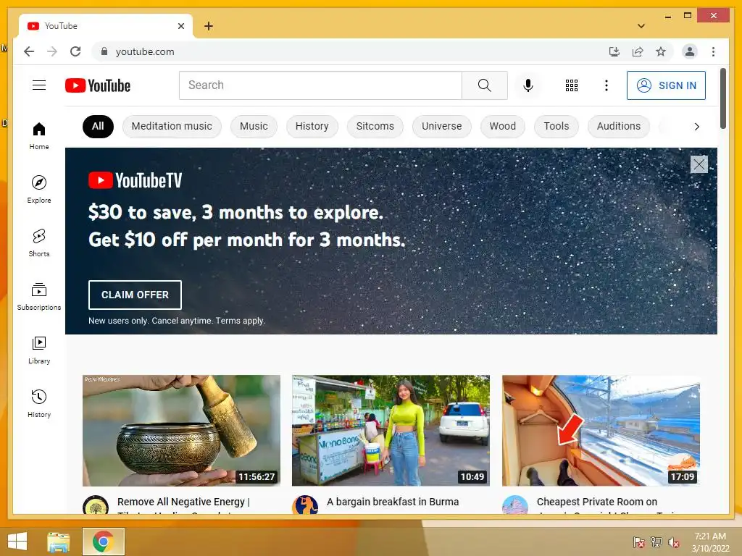Image resolution: width=742 pixels, height=556 pixels.
Task: Open Library in sidebar
Action: pyautogui.click(x=39, y=350)
